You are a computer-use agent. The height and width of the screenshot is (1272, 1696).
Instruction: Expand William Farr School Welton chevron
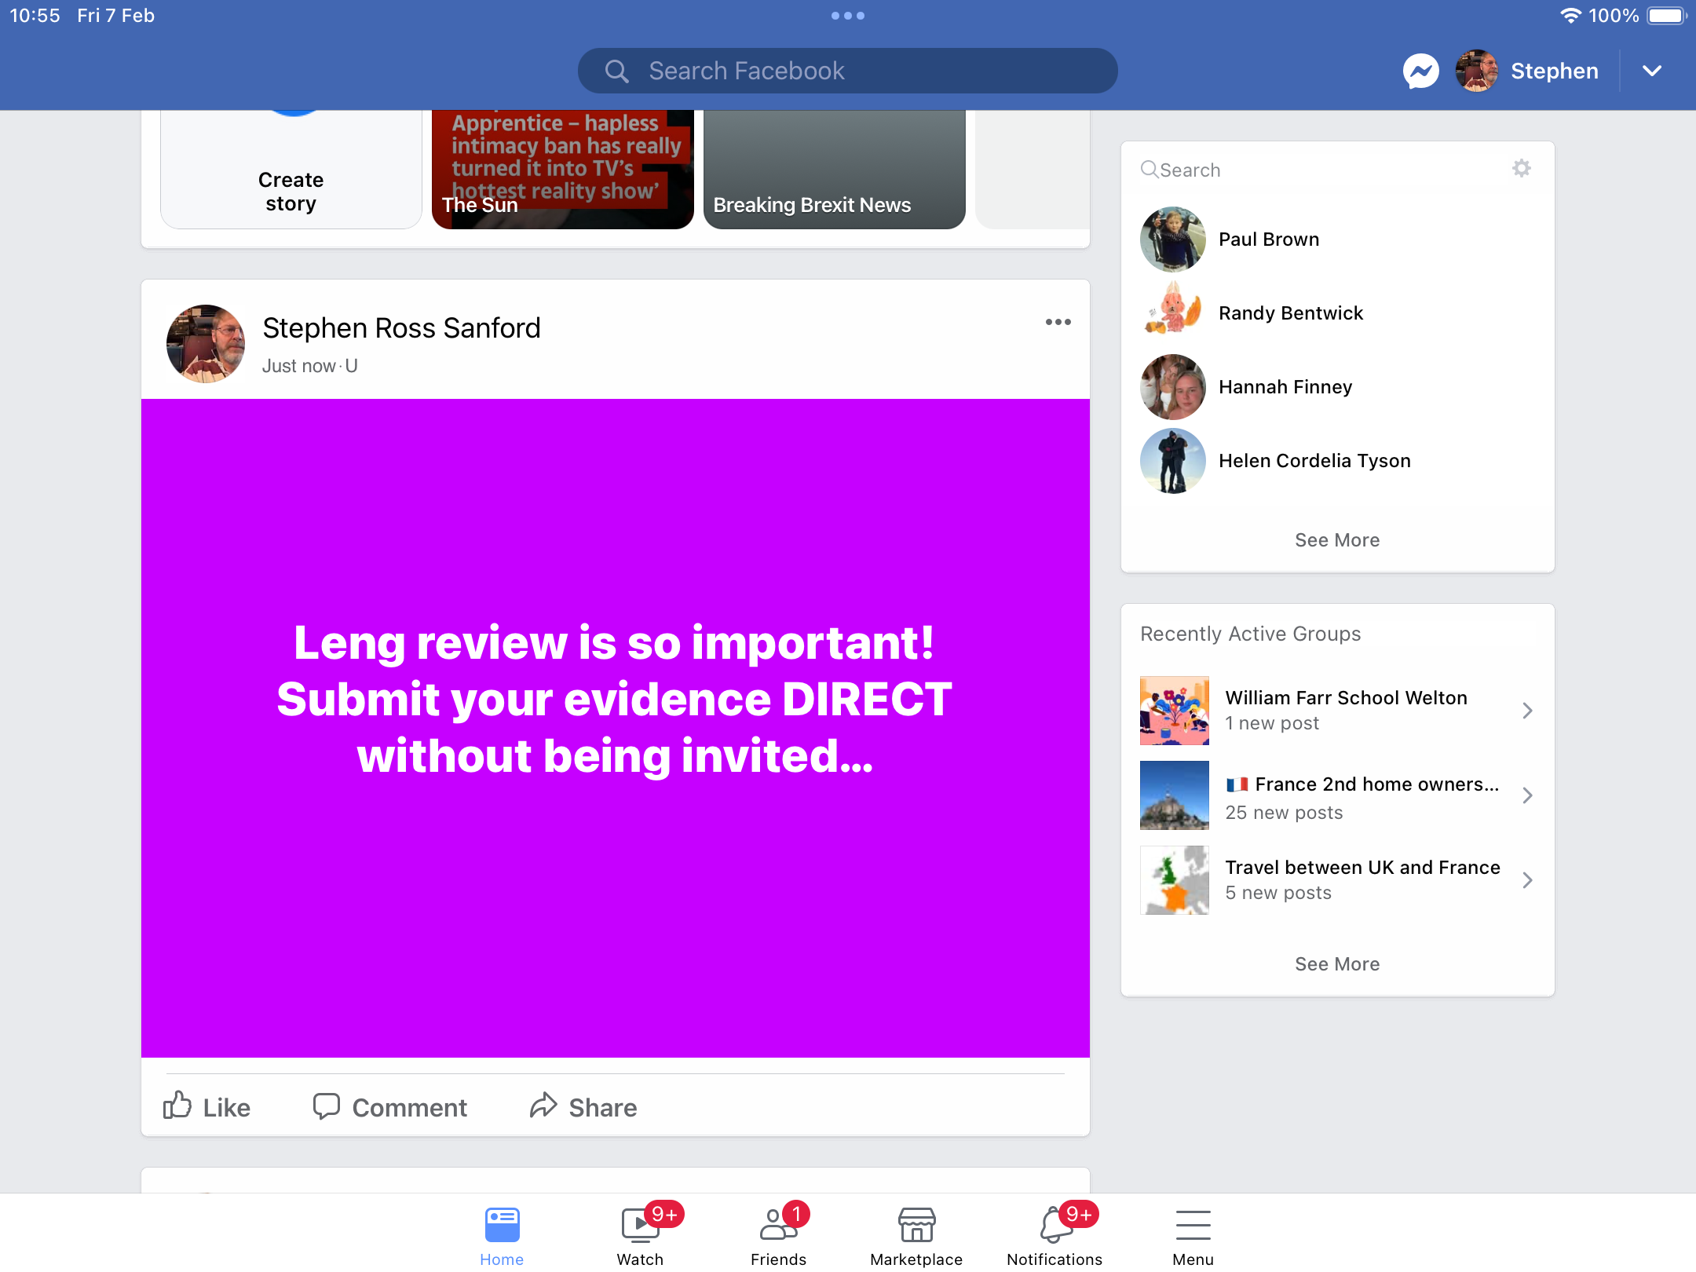[1527, 711]
